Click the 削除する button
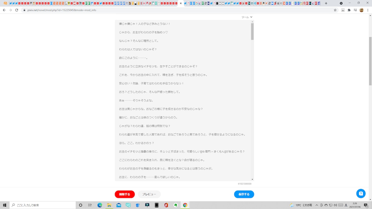 coord(125,194)
